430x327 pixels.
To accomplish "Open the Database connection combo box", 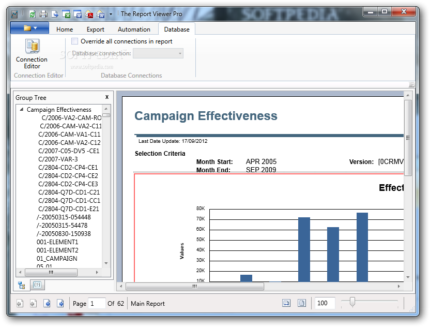I will (158, 53).
